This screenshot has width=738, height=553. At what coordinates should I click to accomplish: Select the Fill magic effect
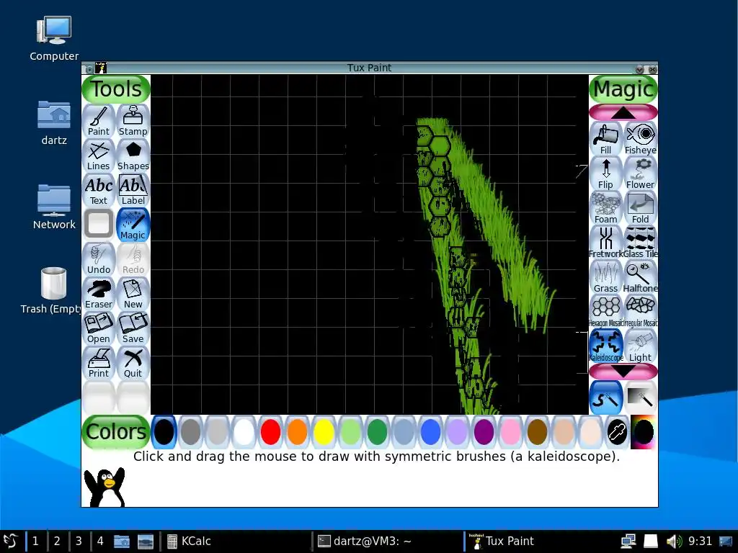coord(605,139)
